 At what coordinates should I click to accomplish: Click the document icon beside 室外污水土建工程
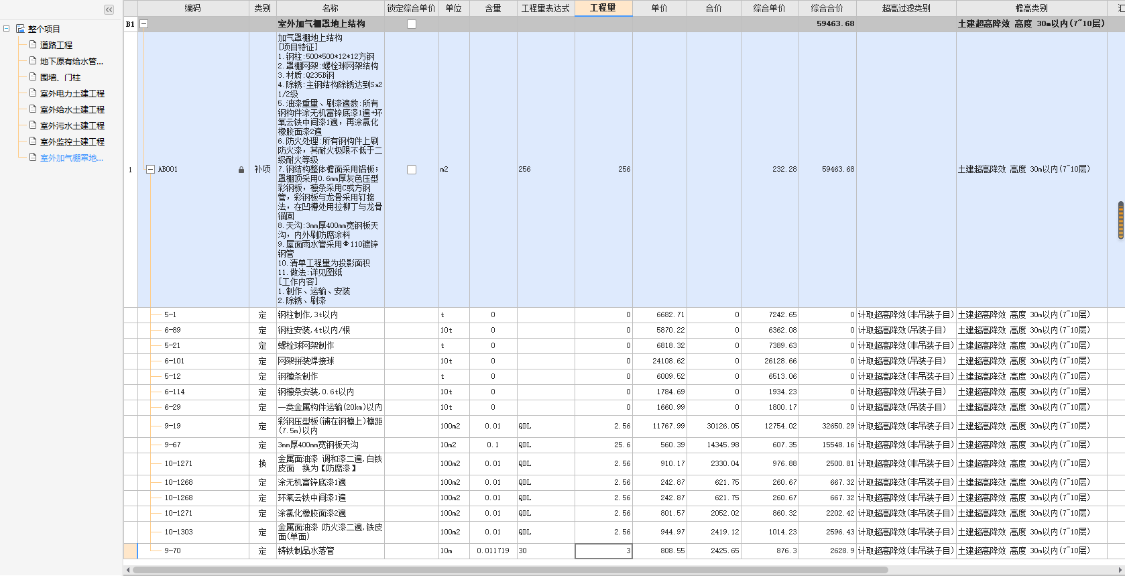[x=32, y=125]
